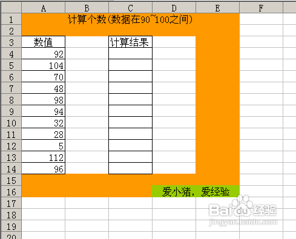Click the select-all corner button

click(x=12, y=8)
